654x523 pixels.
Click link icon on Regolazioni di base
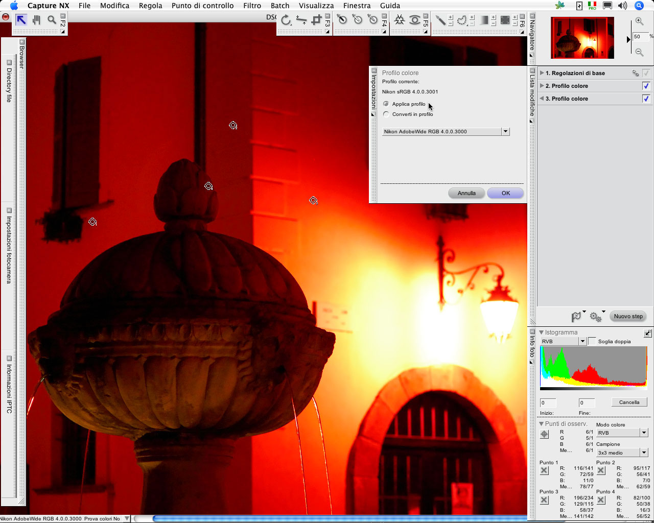tap(635, 73)
